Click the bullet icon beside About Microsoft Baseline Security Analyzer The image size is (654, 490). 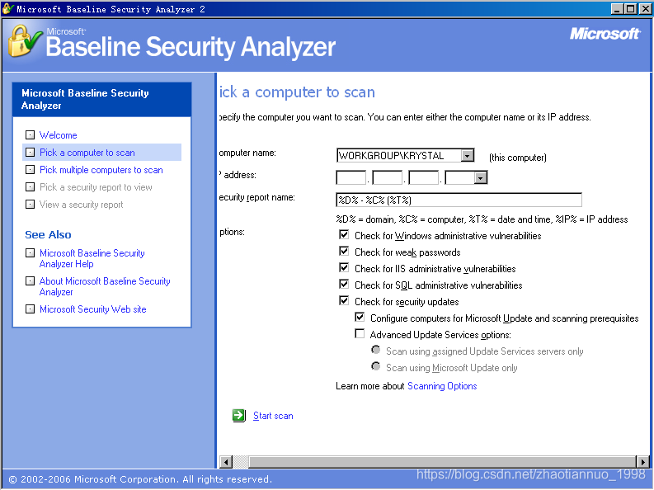click(x=30, y=280)
